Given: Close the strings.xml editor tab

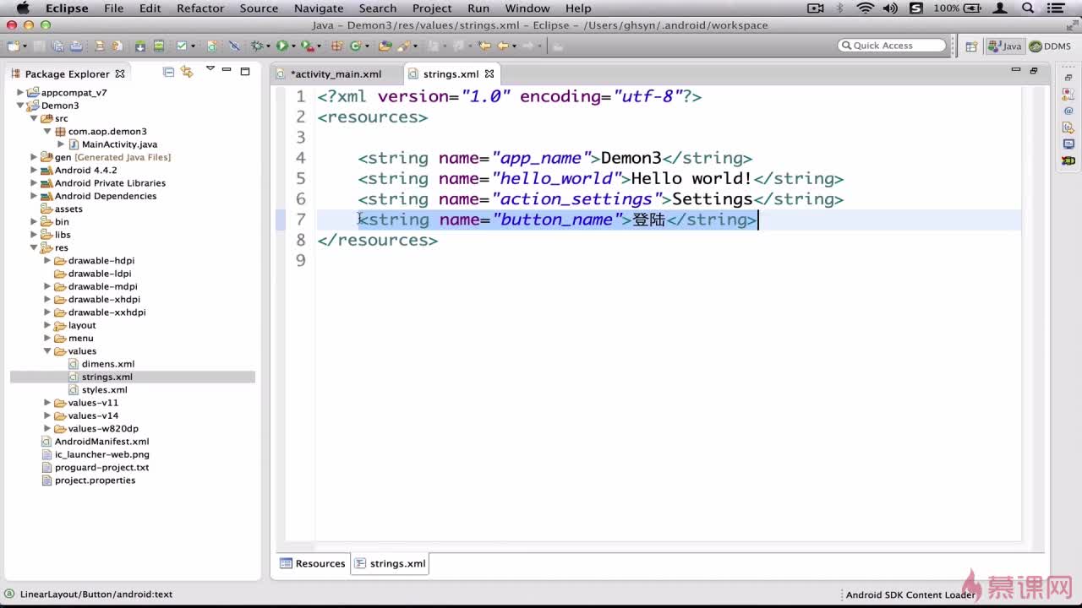Looking at the screenshot, I should [489, 73].
